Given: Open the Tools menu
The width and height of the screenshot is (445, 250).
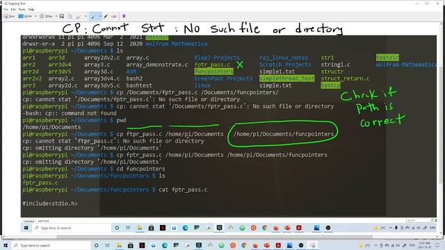Looking at the screenshot, I should point(22,9).
